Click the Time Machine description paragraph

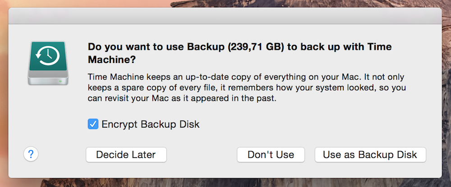(x=247, y=88)
